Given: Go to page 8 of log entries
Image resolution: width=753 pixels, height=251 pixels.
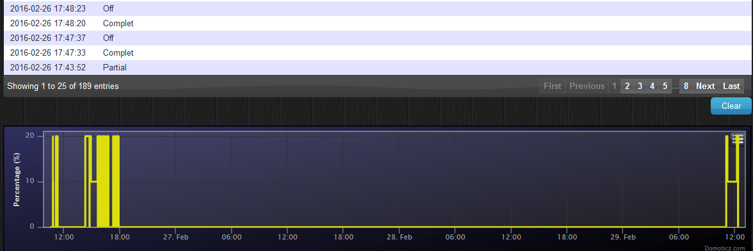Looking at the screenshot, I should click(x=686, y=86).
